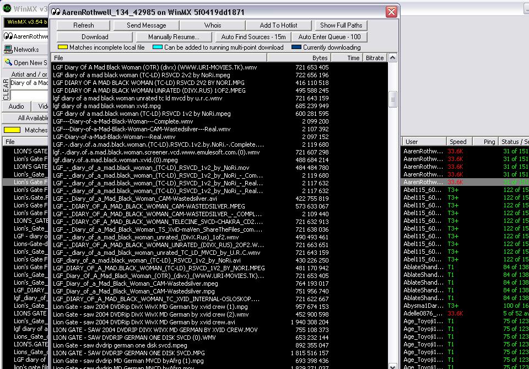Click yellow Matches swatch in main window
Image resolution: width=529 pixels, height=369 pixels.
pos(12,130)
